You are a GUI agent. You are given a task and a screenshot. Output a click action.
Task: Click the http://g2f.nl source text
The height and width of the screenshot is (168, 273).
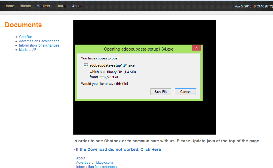coord(109,77)
